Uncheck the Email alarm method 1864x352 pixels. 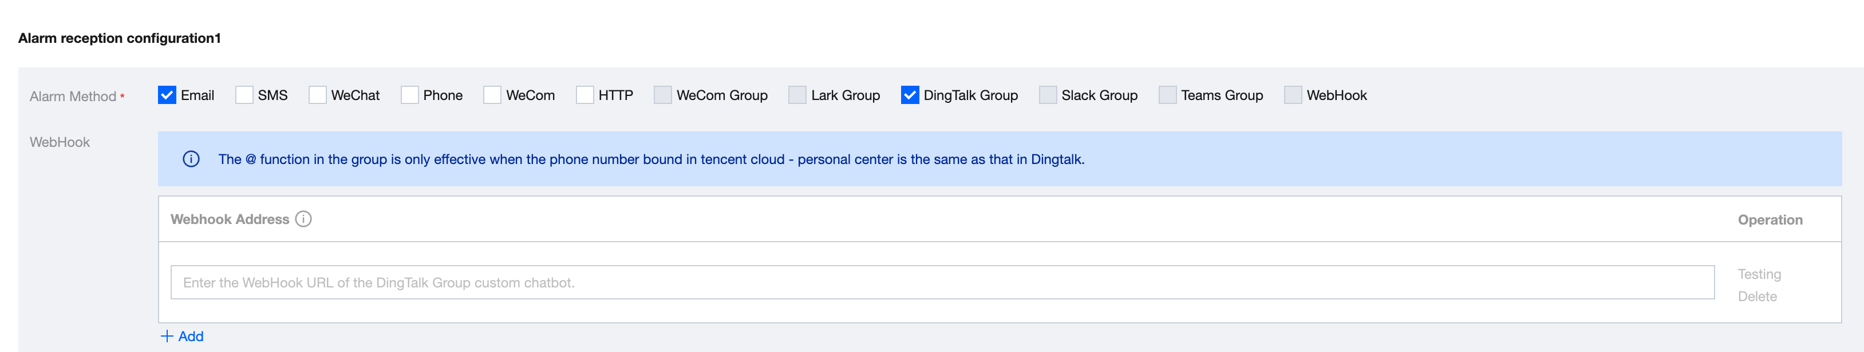pyautogui.click(x=167, y=95)
